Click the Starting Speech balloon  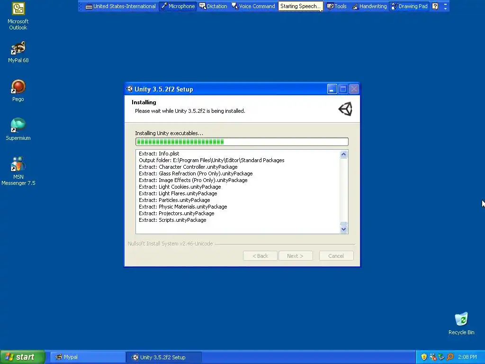[300, 6]
